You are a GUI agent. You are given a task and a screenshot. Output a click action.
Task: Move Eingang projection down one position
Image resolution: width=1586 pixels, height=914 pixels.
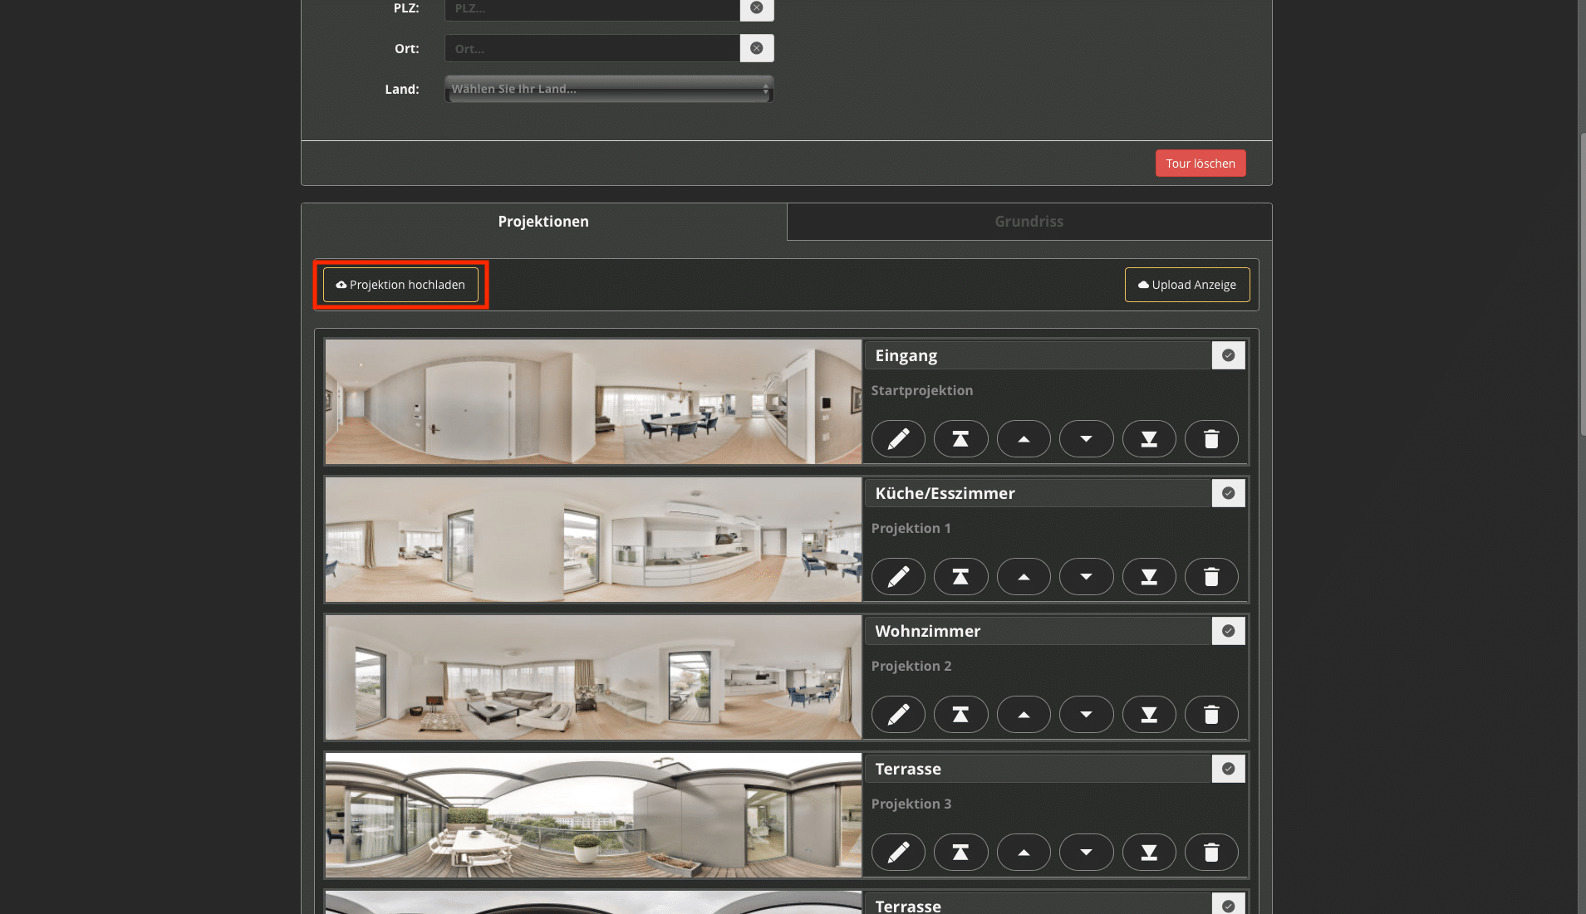click(1086, 439)
